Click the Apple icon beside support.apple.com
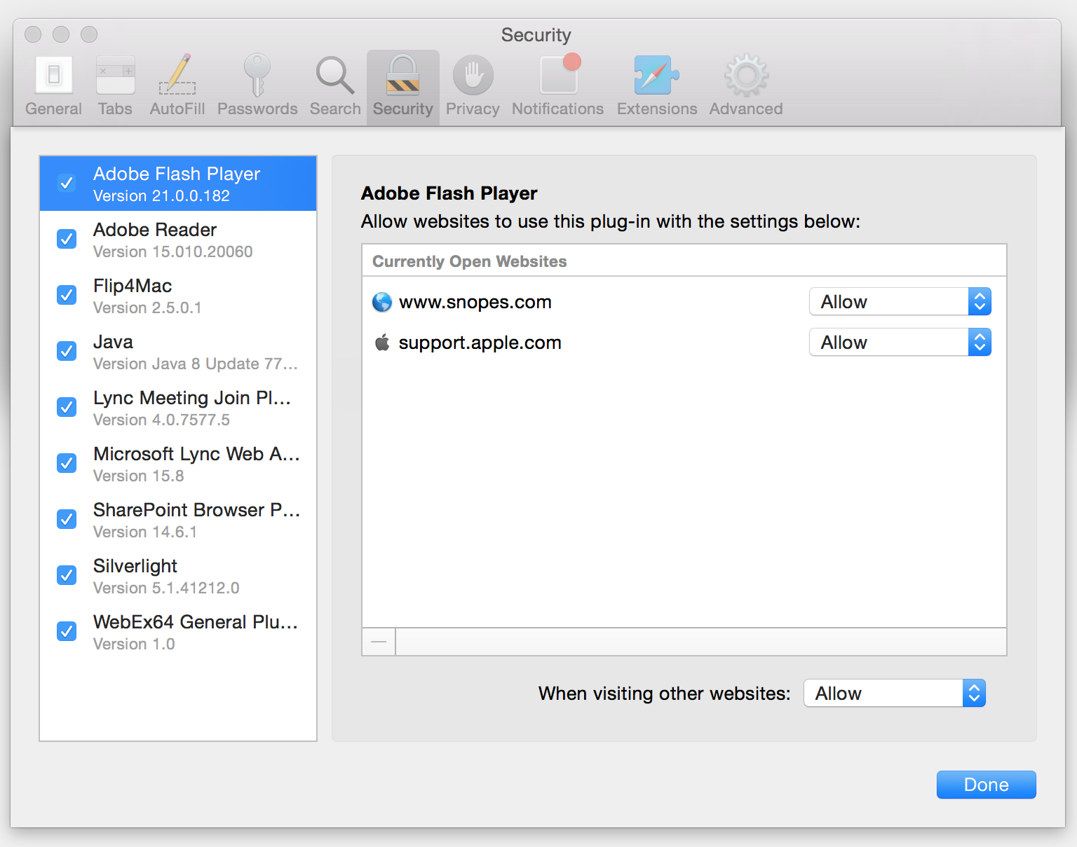The height and width of the screenshot is (847, 1077). coord(382,343)
